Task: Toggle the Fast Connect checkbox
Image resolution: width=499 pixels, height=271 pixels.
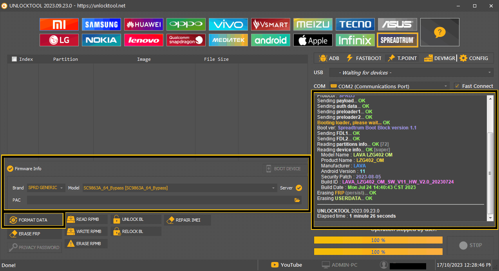Action: pyautogui.click(x=457, y=86)
